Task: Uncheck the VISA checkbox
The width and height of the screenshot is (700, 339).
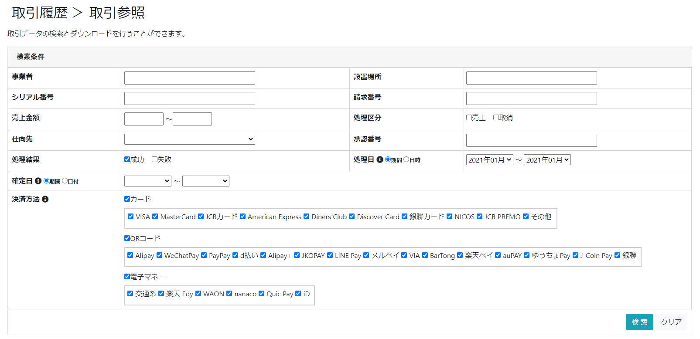Action: [130, 217]
